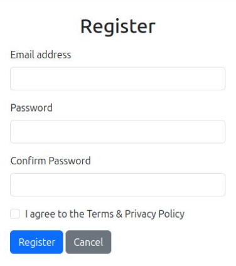Place cursor in the email box
The height and width of the screenshot is (266, 236).
tap(118, 78)
